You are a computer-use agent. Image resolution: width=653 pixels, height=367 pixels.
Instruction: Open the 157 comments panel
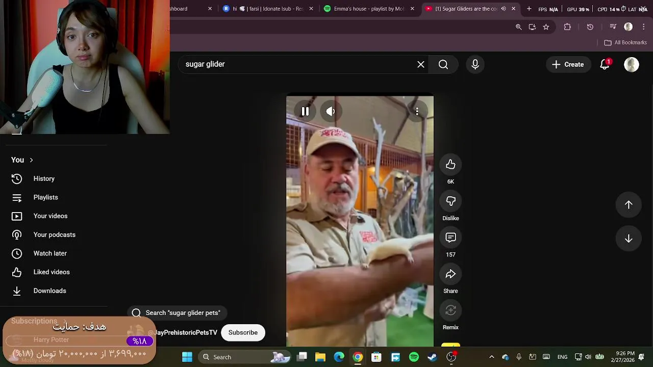(x=450, y=238)
